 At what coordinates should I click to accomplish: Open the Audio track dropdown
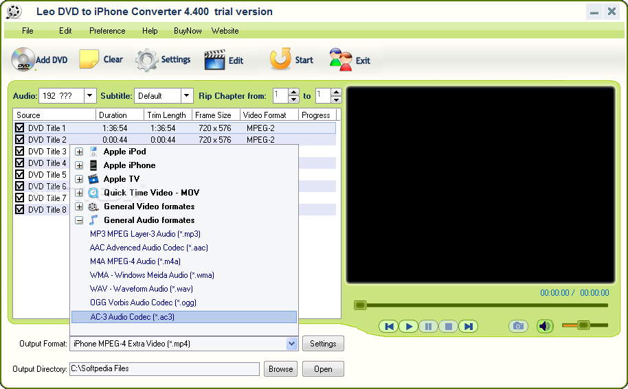point(90,96)
